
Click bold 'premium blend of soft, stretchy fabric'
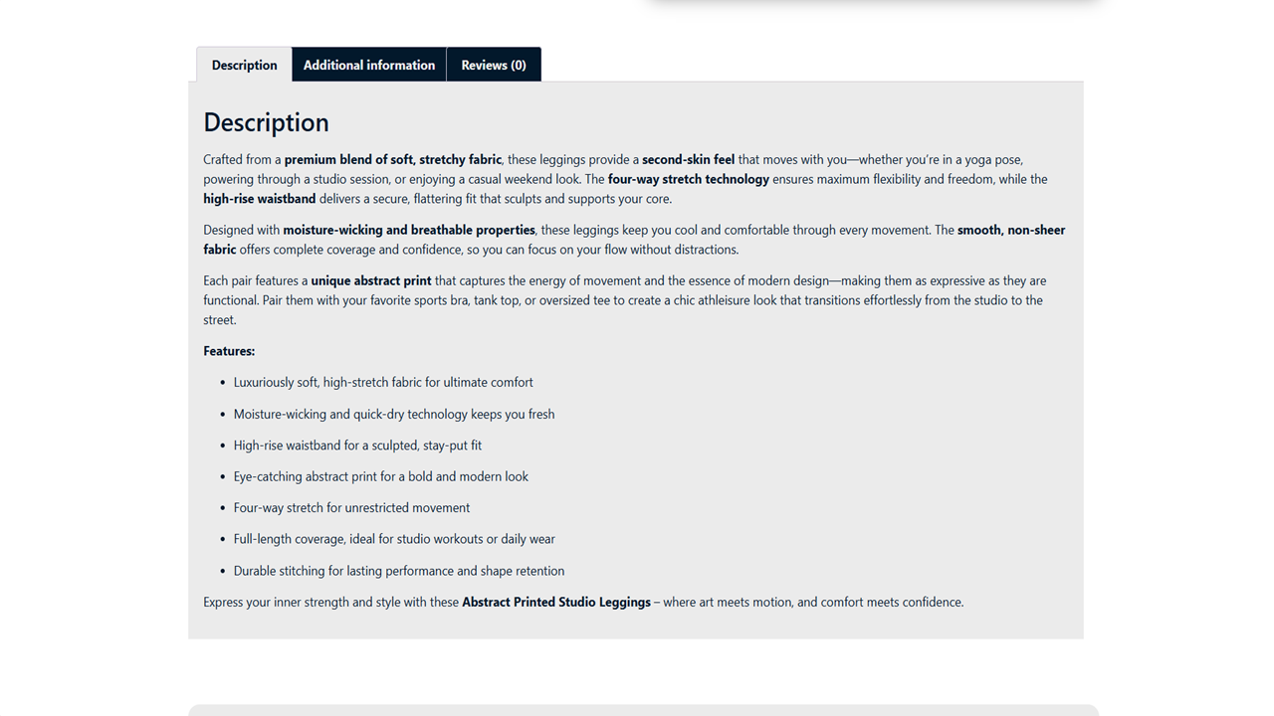(393, 159)
